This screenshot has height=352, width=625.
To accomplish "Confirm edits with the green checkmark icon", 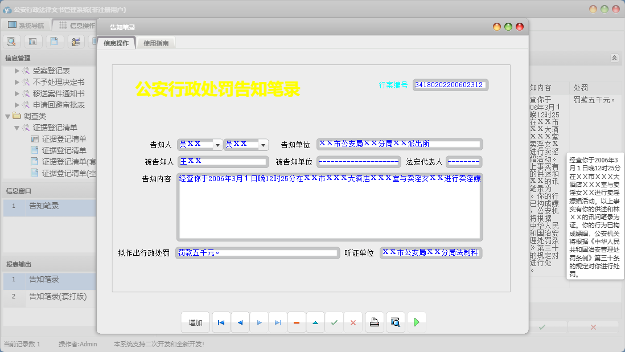I will pos(334,322).
